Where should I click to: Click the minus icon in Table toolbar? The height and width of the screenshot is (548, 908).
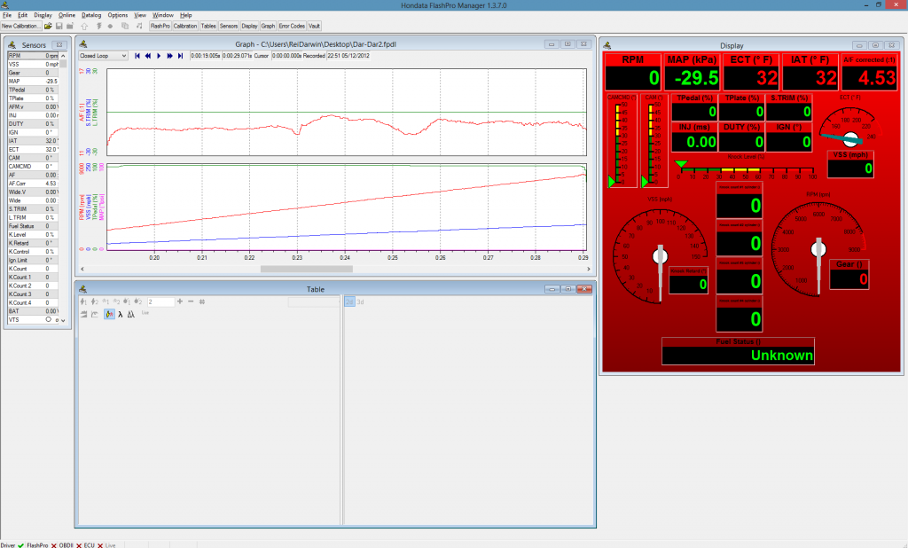coord(191,301)
